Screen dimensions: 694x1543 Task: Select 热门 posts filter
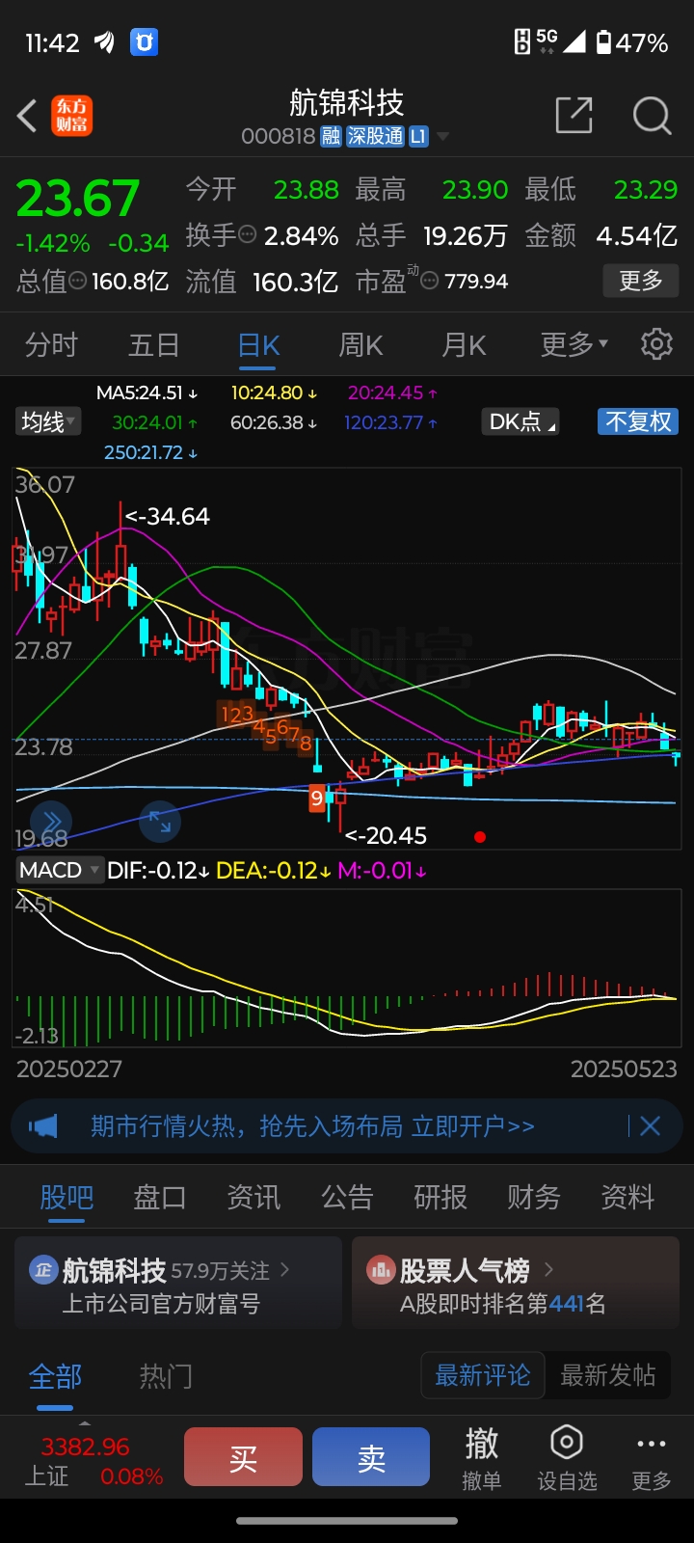click(x=166, y=1376)
